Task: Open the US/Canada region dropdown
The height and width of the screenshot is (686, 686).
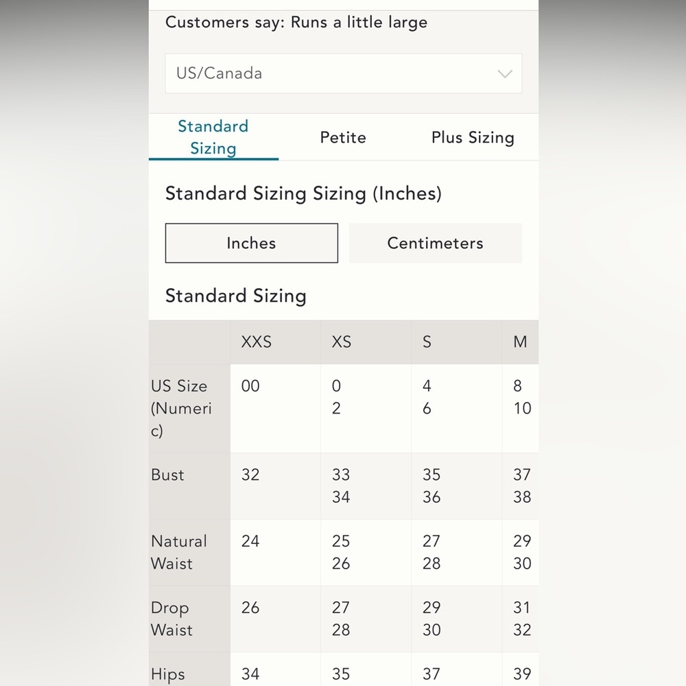Action: click(344, 73)
